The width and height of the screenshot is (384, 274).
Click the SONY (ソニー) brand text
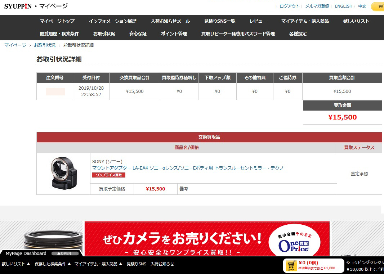pyautogui.click(x=107, y=162)
